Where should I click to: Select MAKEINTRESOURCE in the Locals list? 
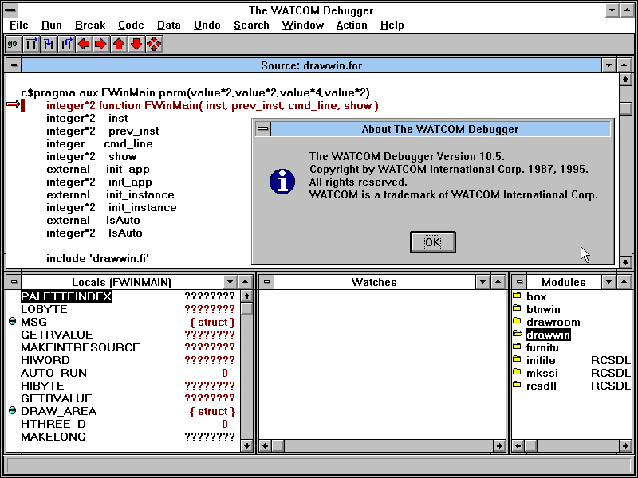tap(81, 347)
